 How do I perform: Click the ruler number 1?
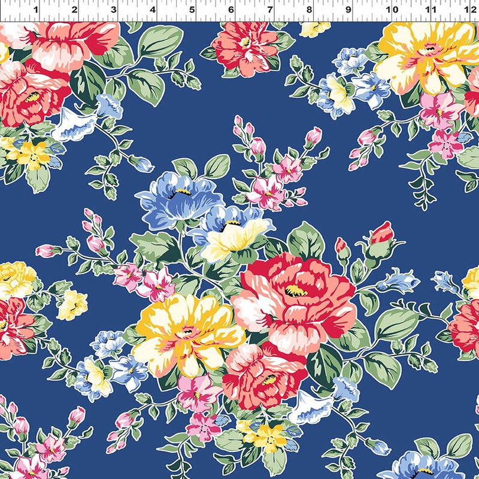tap(36, 10)
